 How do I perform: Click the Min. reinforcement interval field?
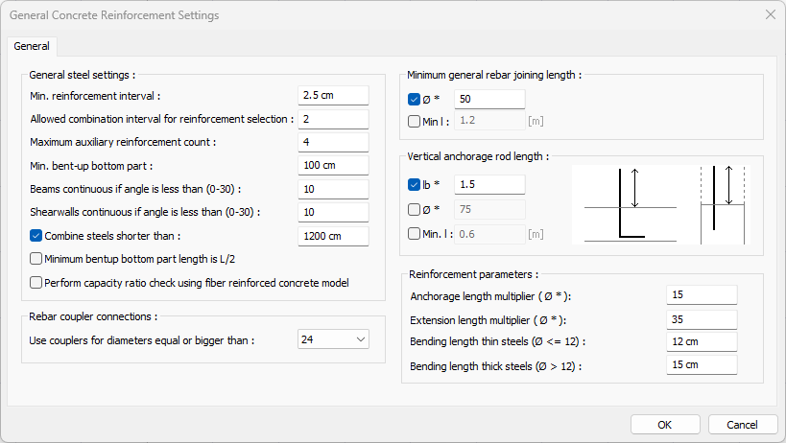(333, 95)
